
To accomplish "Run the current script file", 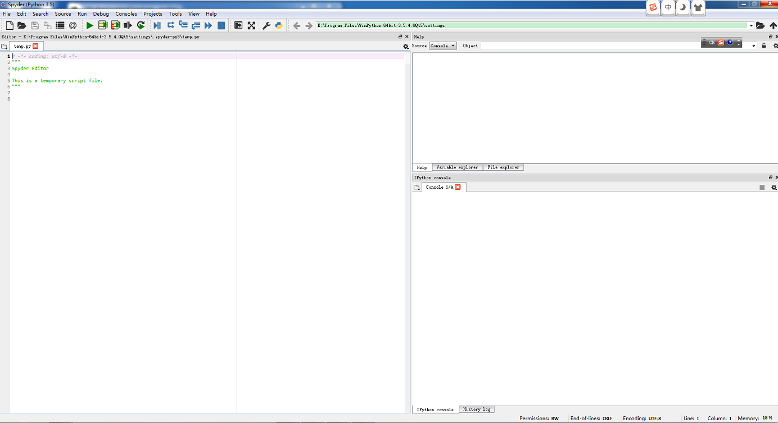I will coord(90,25).
